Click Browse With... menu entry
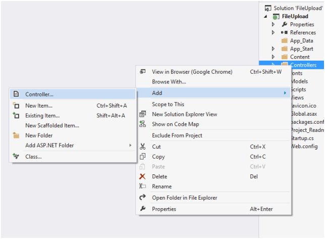This screenshot has height=239, width=325. (169, 81)
